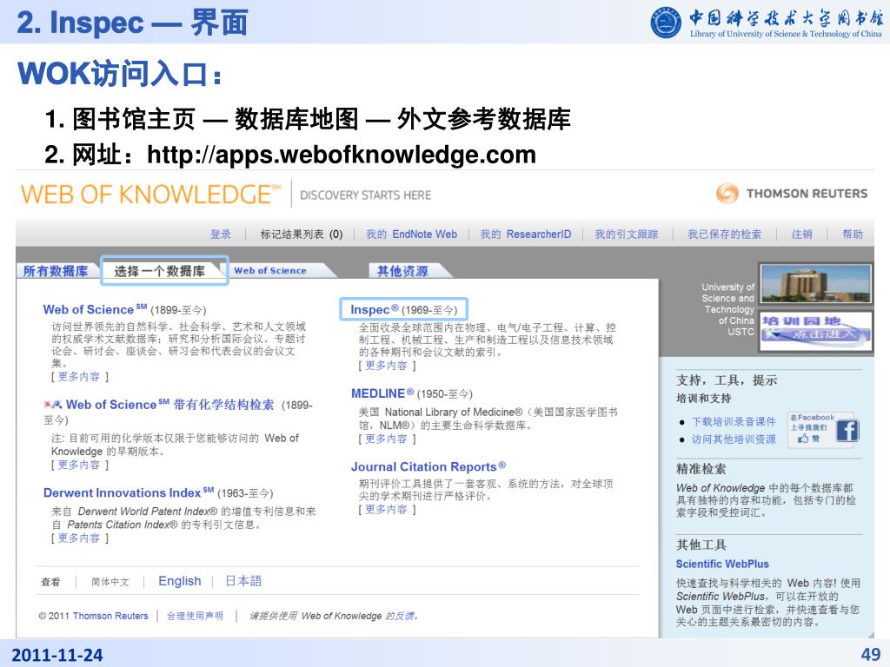Open the Scientific WebPlus link

(x=722, y=564)
